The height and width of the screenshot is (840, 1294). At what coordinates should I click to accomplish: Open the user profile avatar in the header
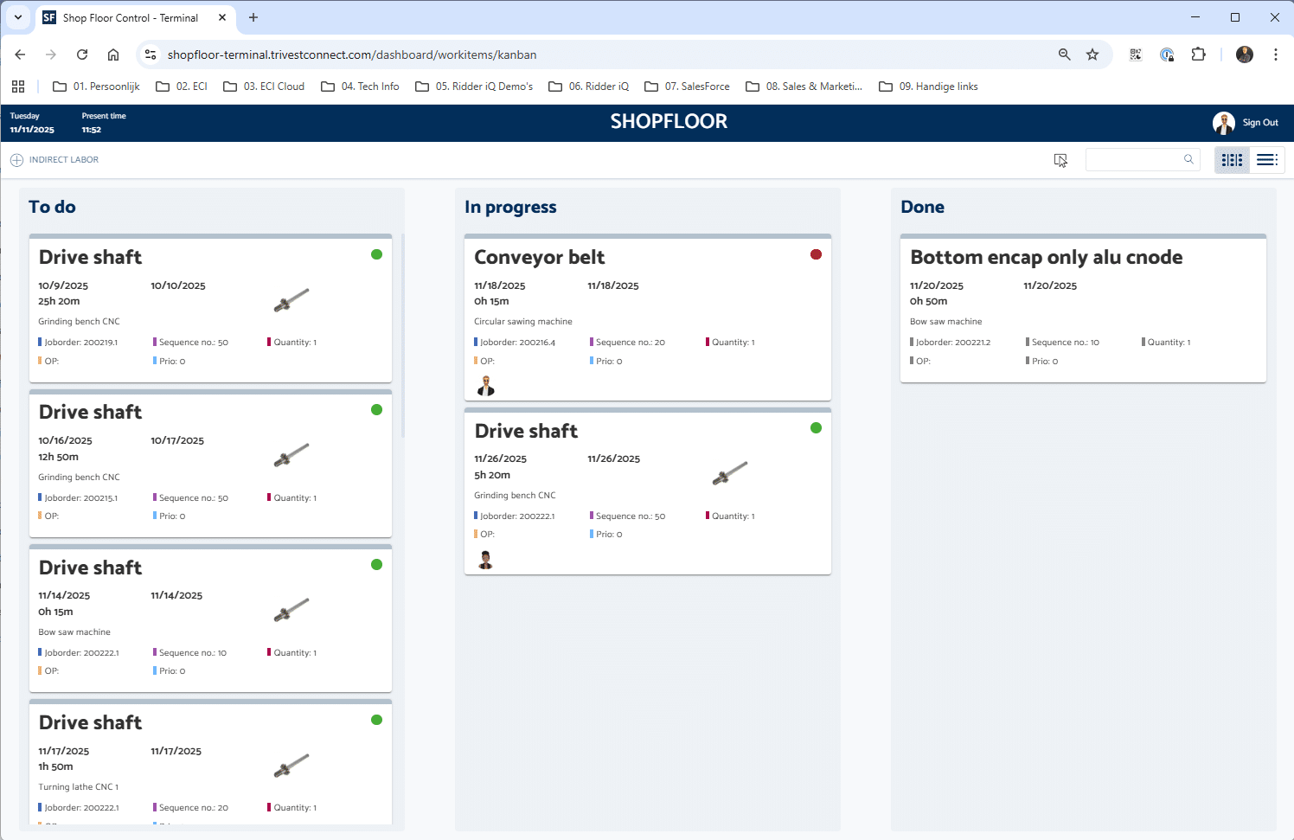tap(1223, 123)
